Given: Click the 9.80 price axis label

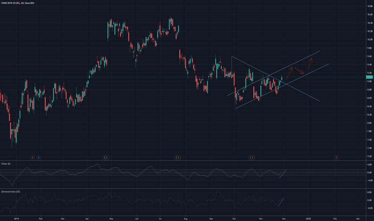Looking at the screenshot, I should click(370, 48).
